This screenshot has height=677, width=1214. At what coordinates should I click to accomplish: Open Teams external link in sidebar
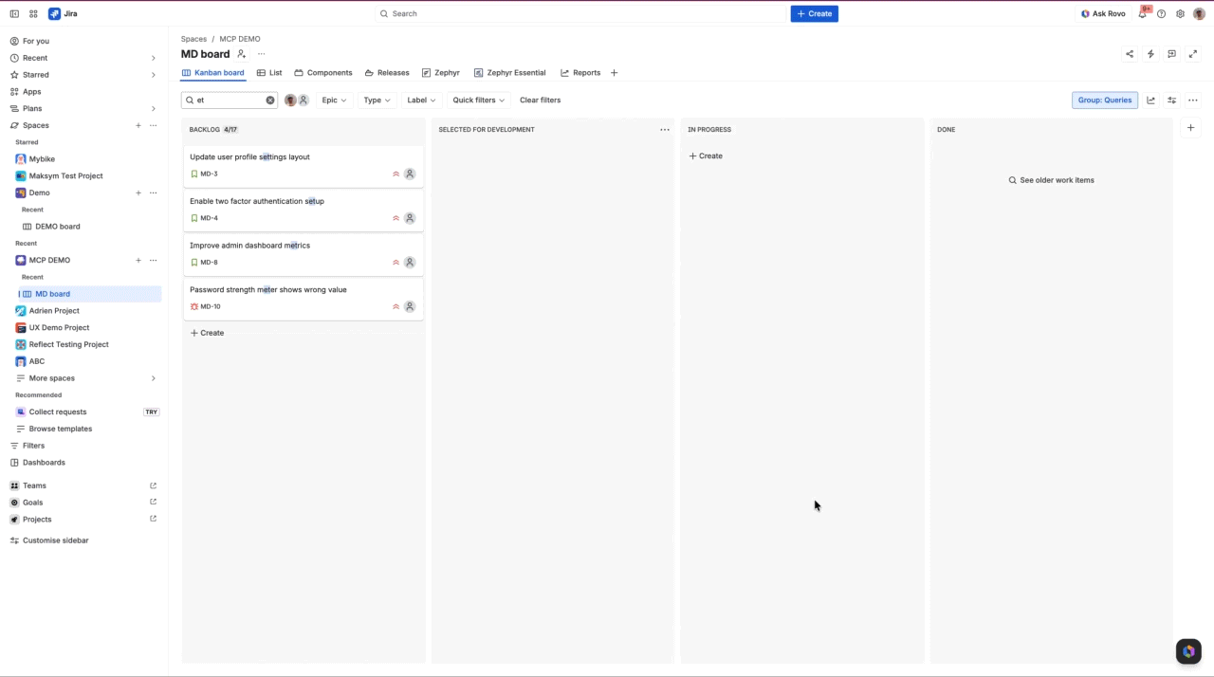click(x=153, y=485)
